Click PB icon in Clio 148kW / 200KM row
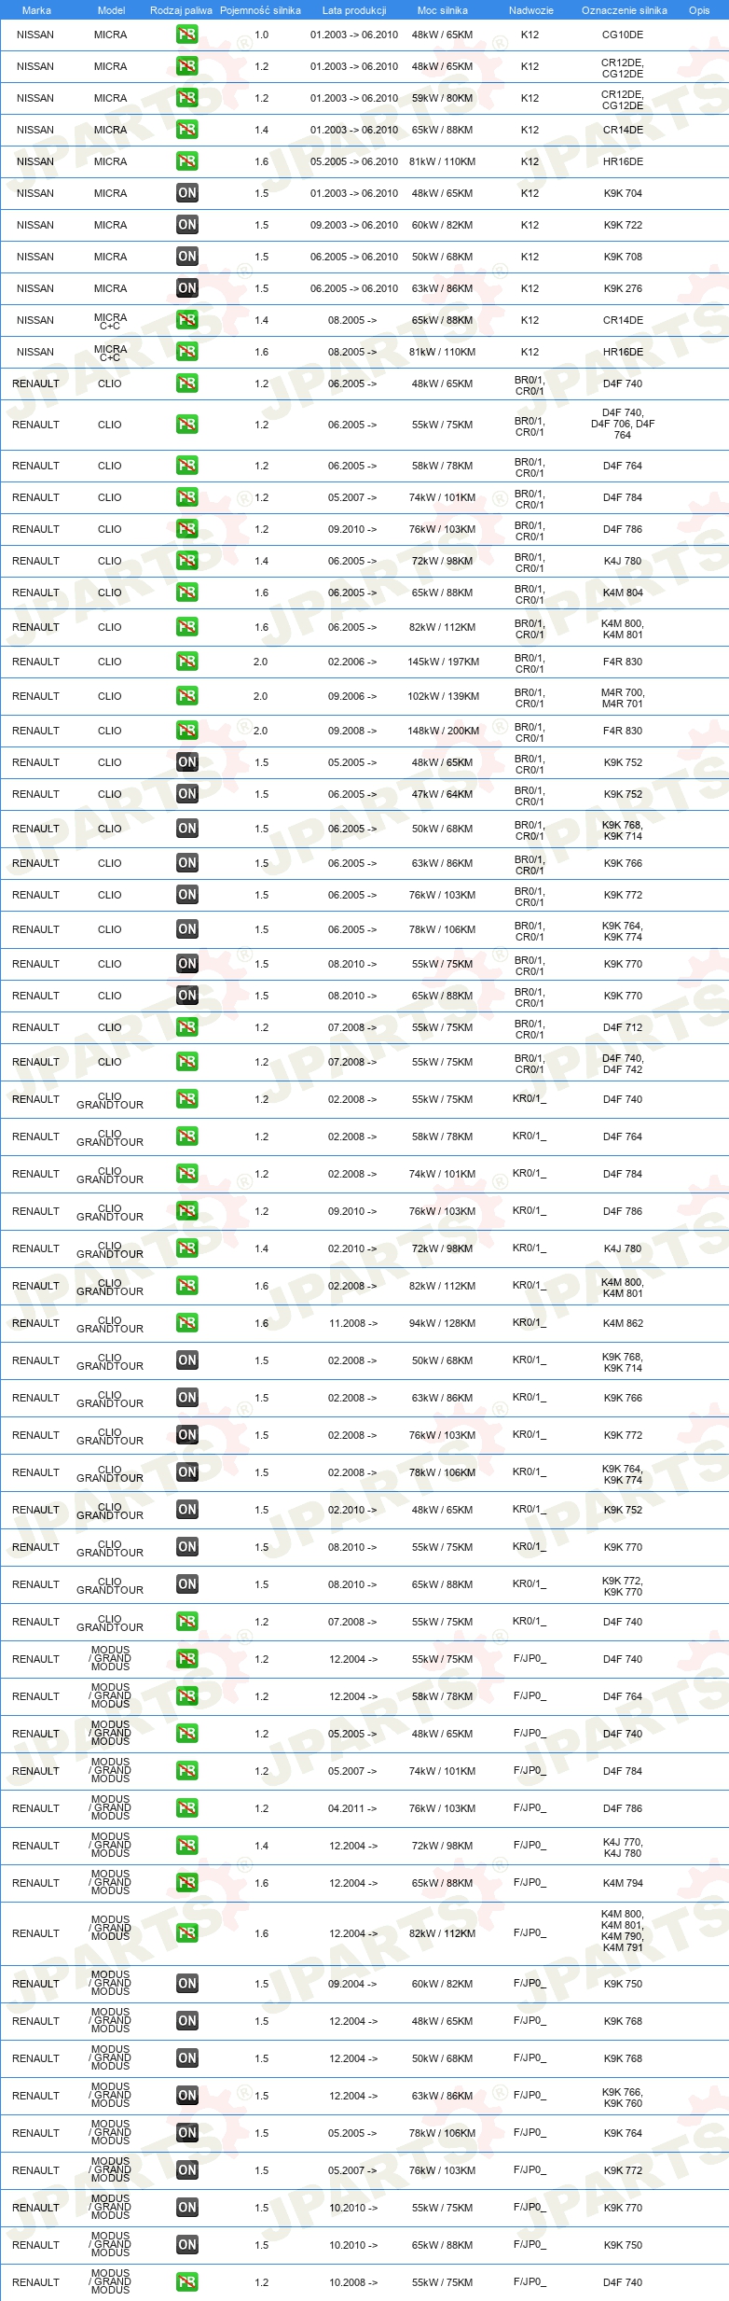The width and height of the screenshot is (729, 2301). [186, 731]
